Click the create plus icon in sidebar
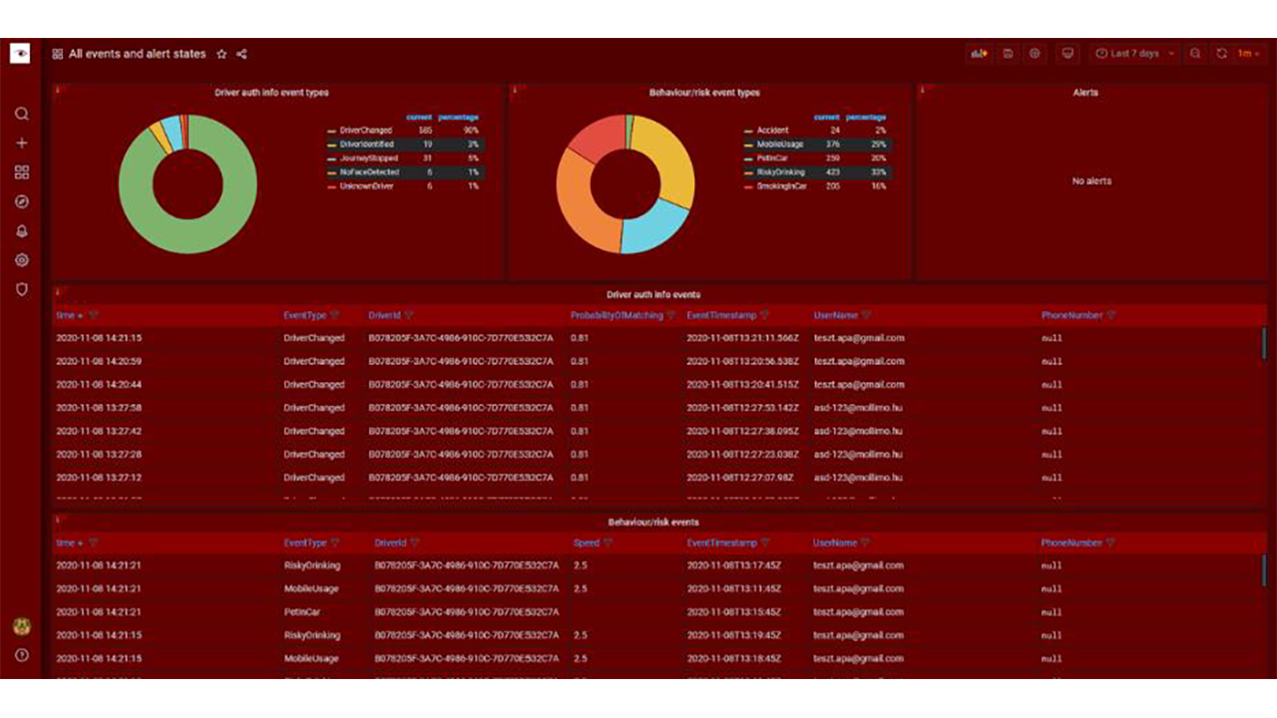The height and width of the screenshot is (718, 1277). click(x=21, y=144)
